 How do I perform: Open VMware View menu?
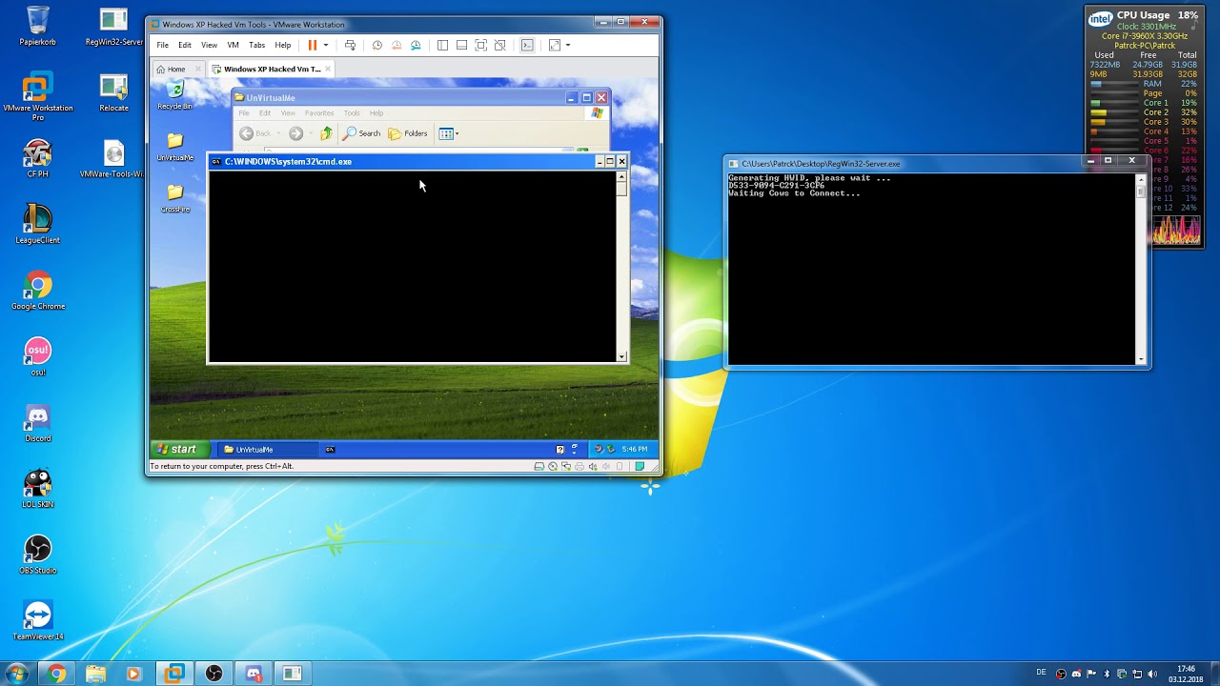(x=209, y=45)
